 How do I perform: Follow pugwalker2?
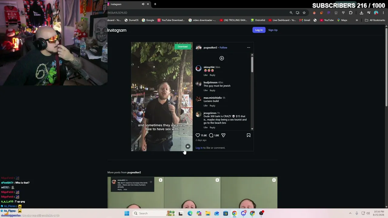pos(223,48)
